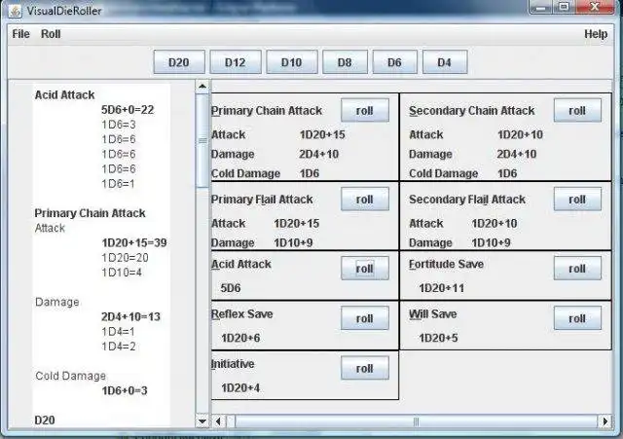Select the '1D6=3' result line
Viewport: 623px width, 439px height.
coord(119,125)
